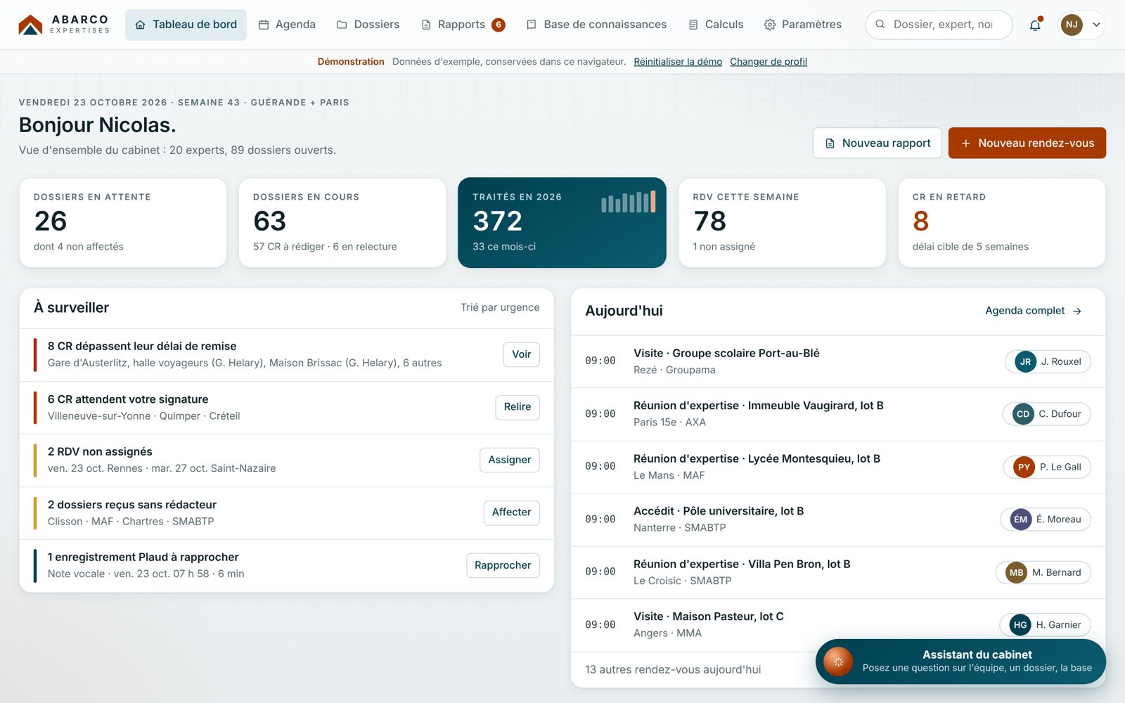Image resolution: width=1125 pixels, height=703 pixels.
Task: Click the P. Le Gall expert chip
Action: [1047, 467]
